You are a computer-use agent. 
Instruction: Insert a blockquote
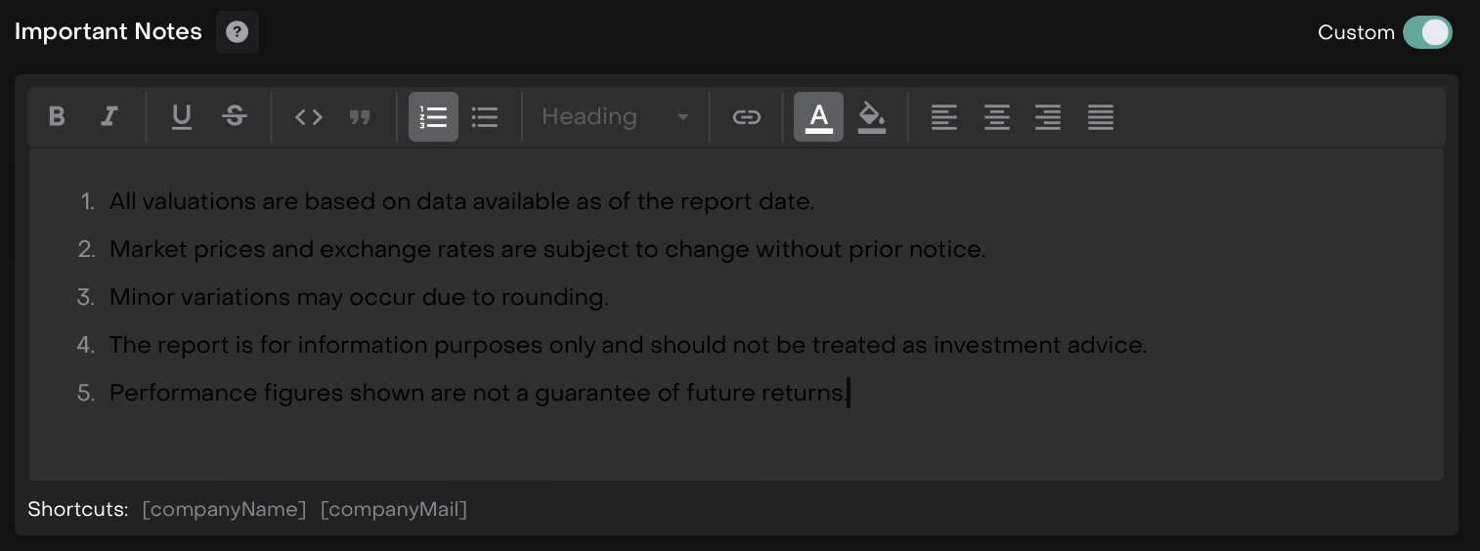pos(360,117)
